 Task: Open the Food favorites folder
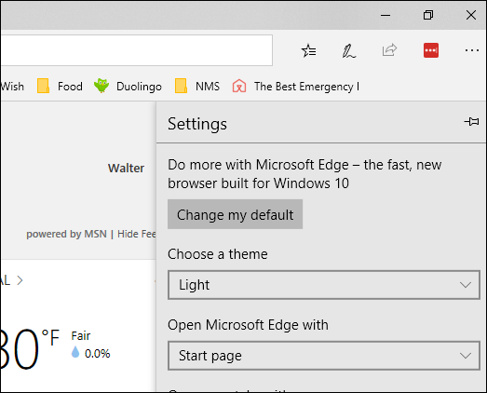point(60,86)
